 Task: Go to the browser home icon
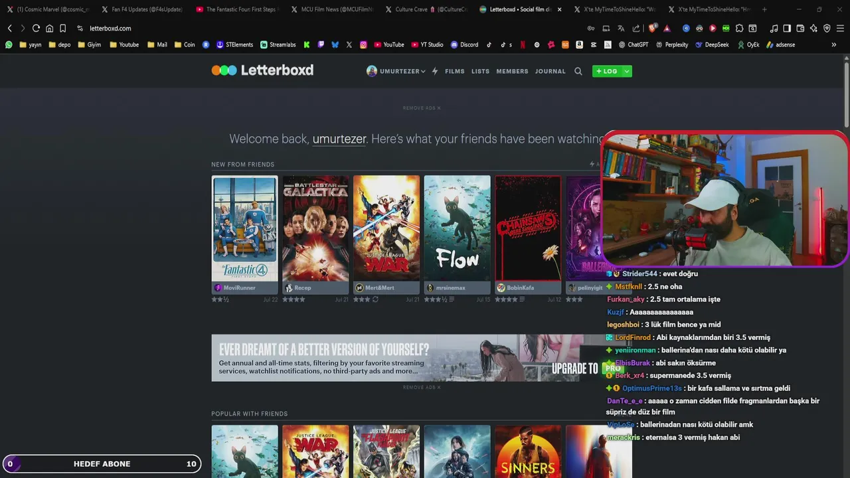click(49, 29)
